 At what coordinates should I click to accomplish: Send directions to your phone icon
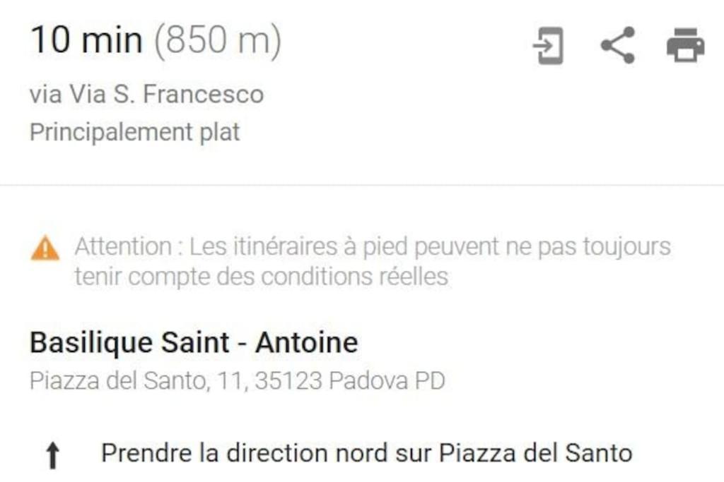click(x=548, y=45)
